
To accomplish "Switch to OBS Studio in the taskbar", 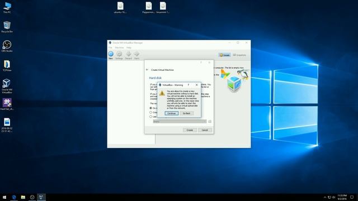I will pos(32,197).
